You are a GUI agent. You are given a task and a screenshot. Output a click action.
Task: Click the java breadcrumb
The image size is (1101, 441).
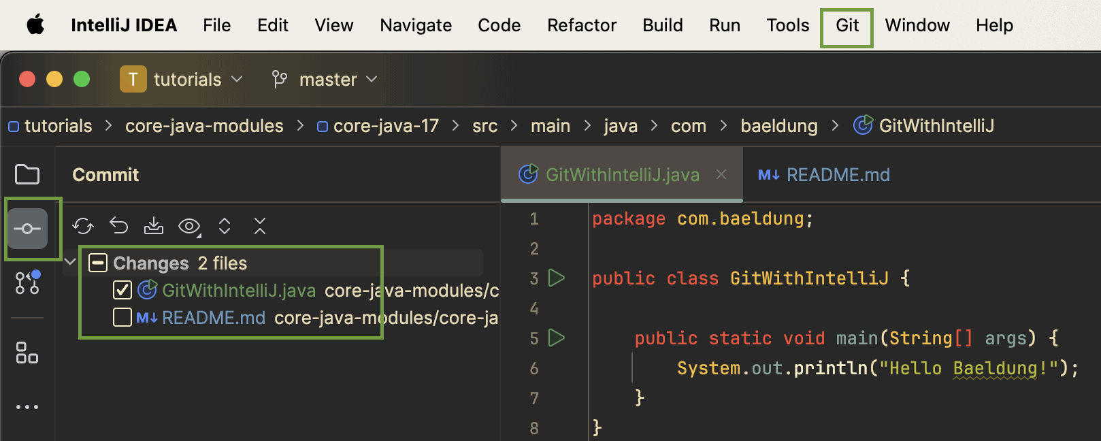[x=621, y=126]
